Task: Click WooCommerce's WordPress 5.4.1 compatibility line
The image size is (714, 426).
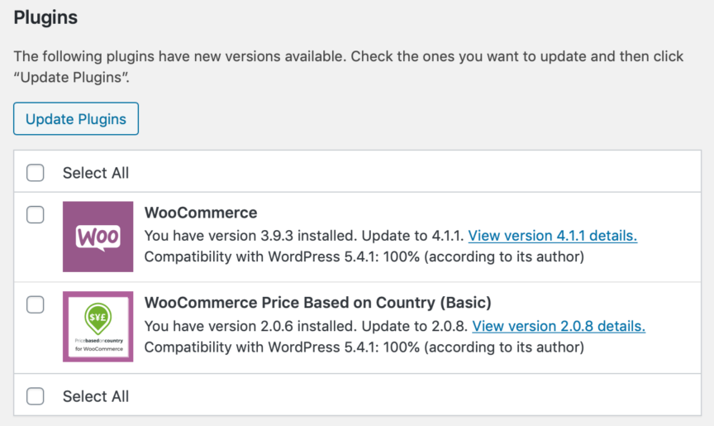Action: click(x=364, y=256)
